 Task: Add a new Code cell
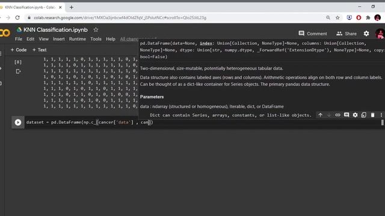coord(19,50)
